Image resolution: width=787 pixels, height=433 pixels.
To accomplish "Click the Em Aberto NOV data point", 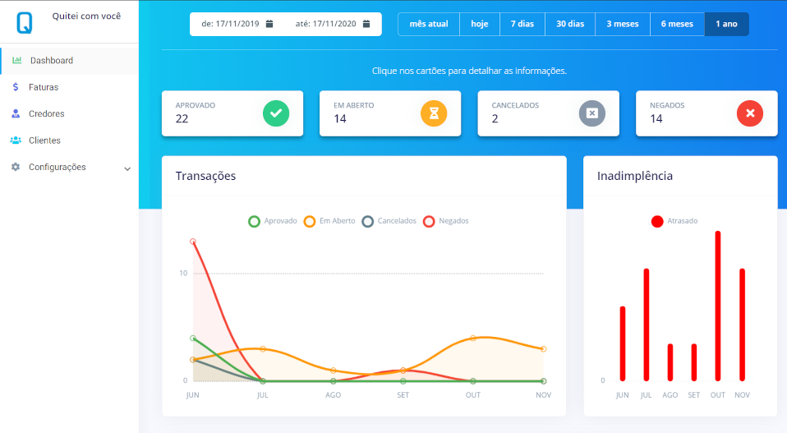I will (544, 348).
